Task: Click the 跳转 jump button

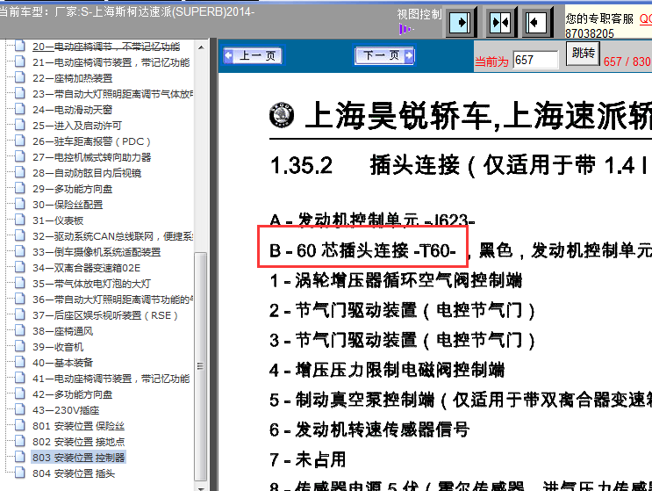Action: coord(583,54)
